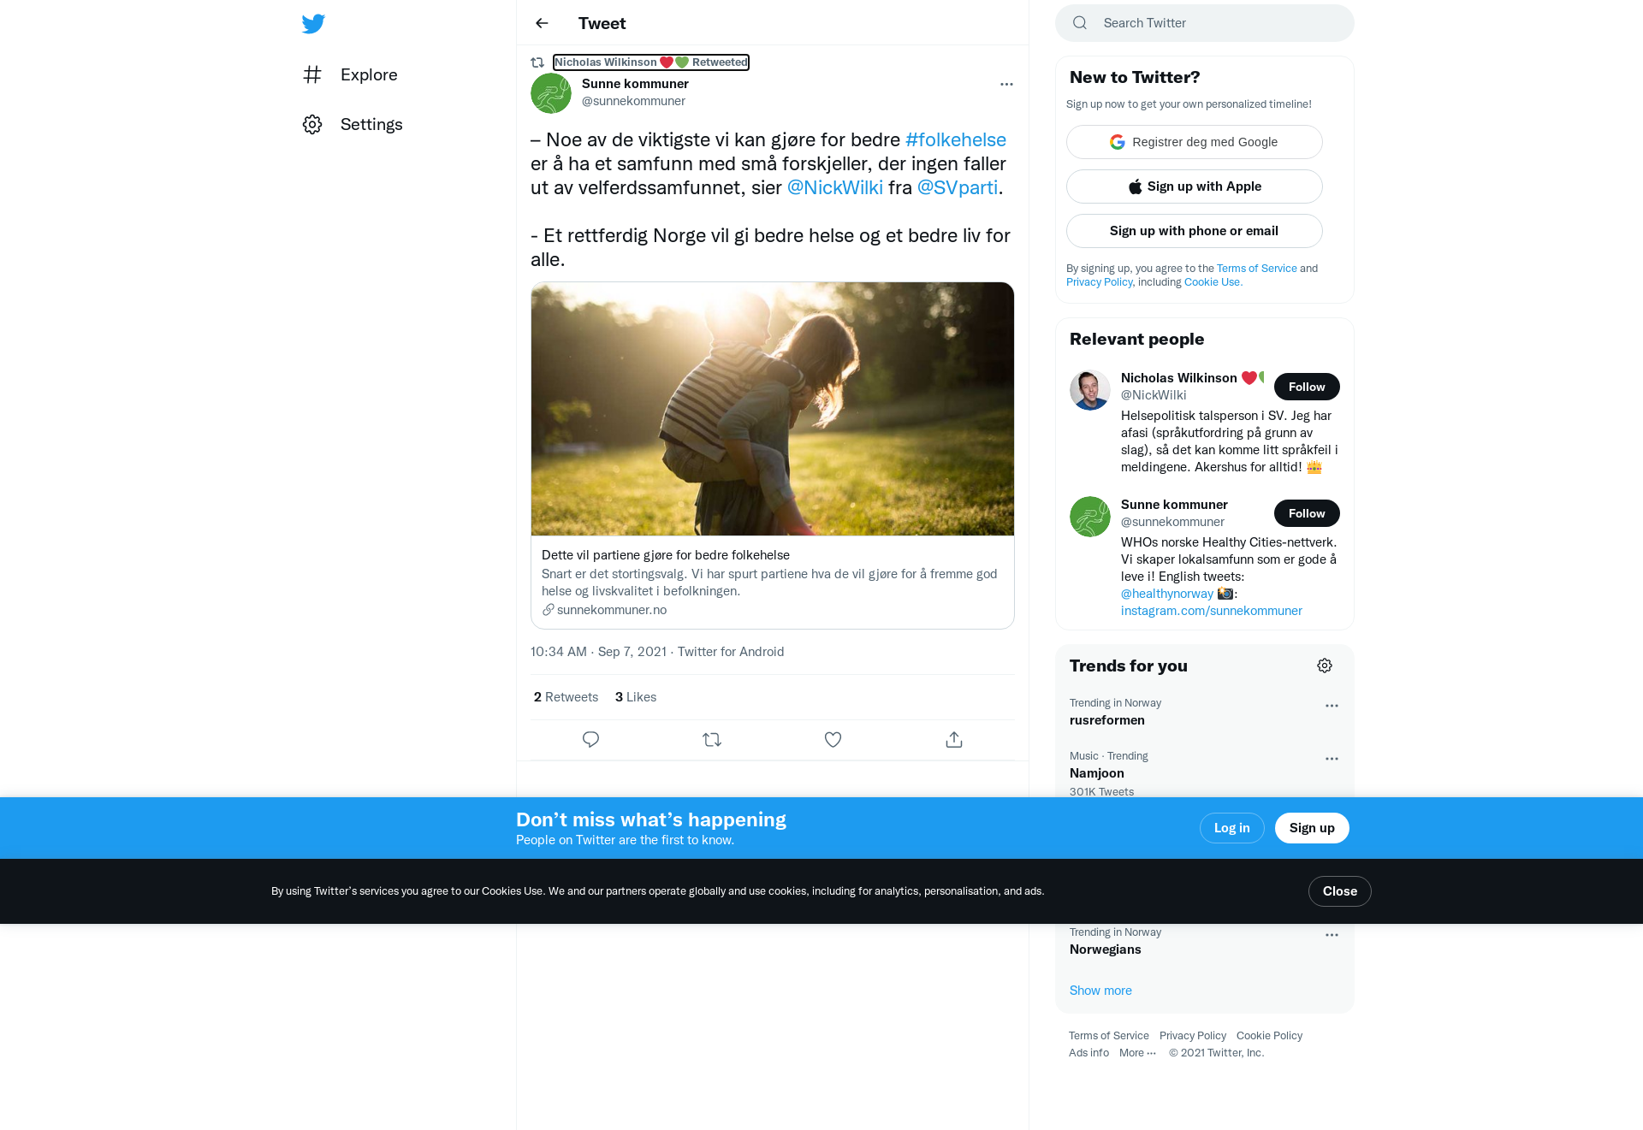
Task: Click the Search Twitter field
Action: click(1205, 23)
